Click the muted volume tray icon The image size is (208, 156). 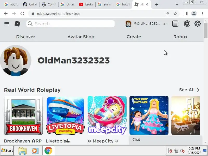point(183,151)
